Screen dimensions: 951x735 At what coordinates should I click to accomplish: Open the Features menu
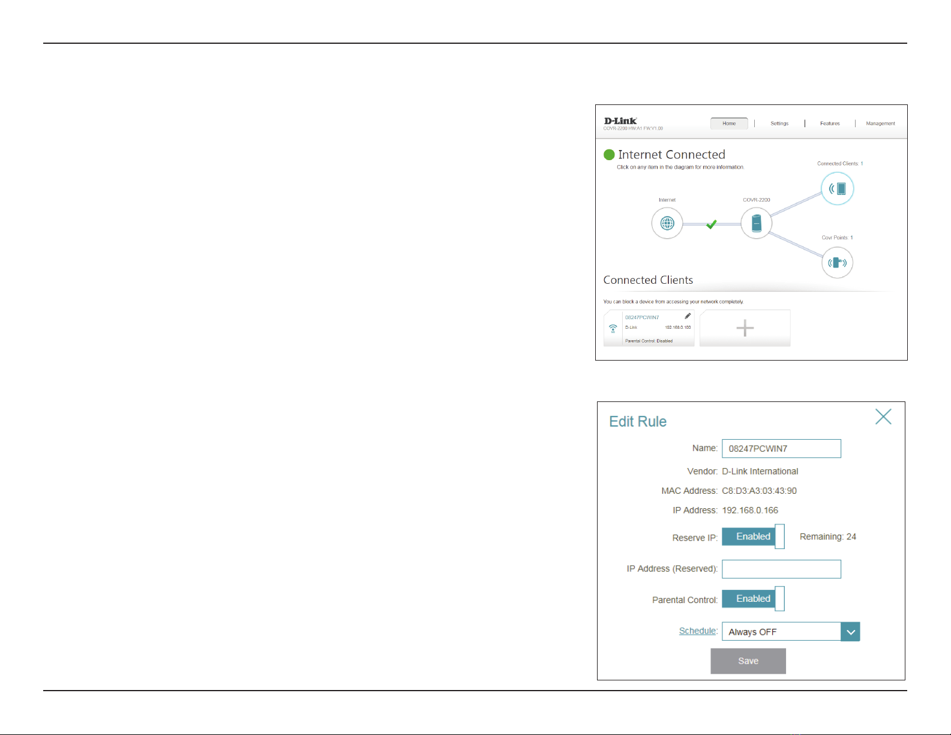(x=830, y=124)
